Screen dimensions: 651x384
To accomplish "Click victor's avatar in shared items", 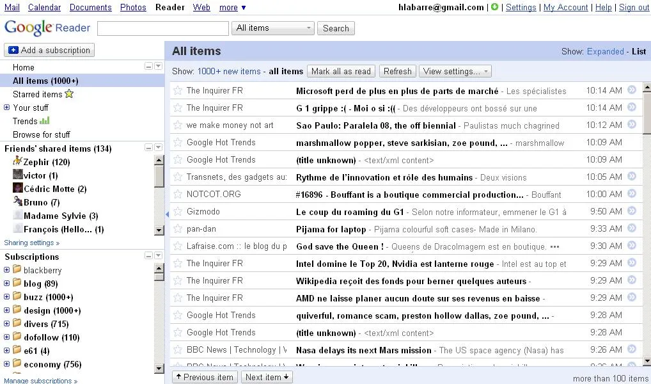I will tap(17, 175).
